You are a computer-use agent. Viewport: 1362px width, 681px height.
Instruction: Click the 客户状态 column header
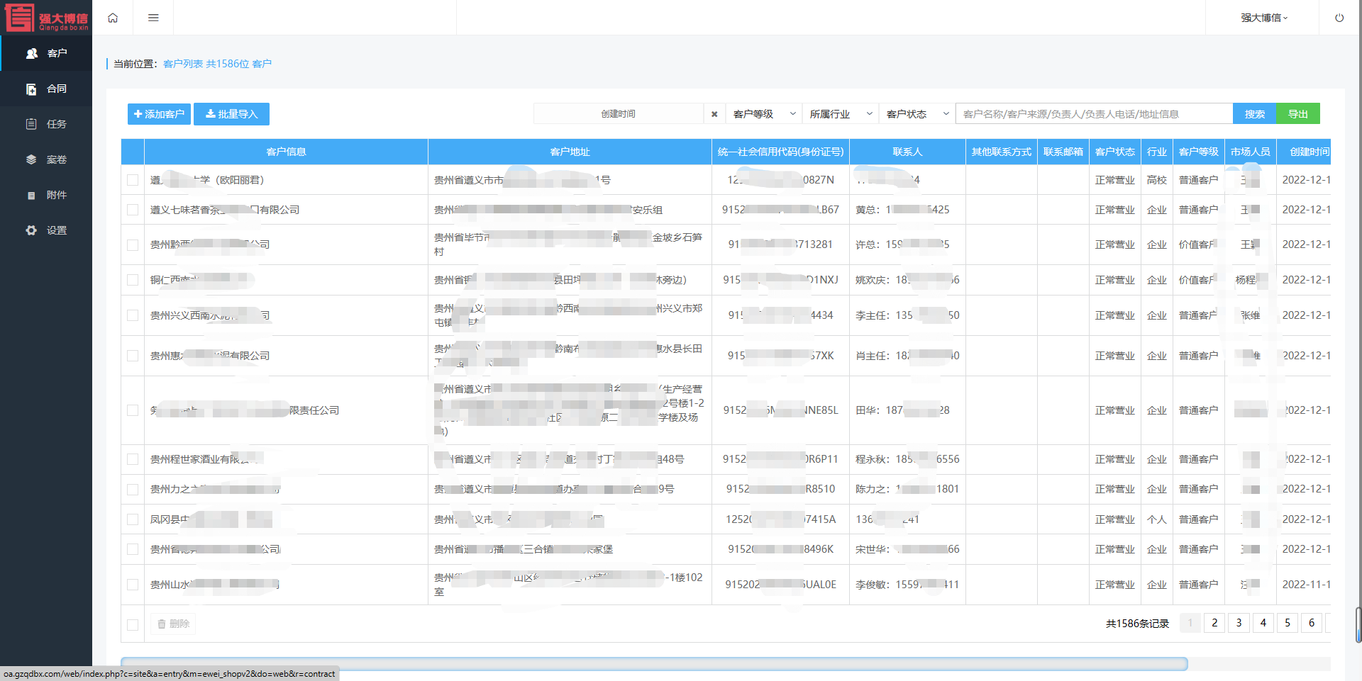[1114, 152]
